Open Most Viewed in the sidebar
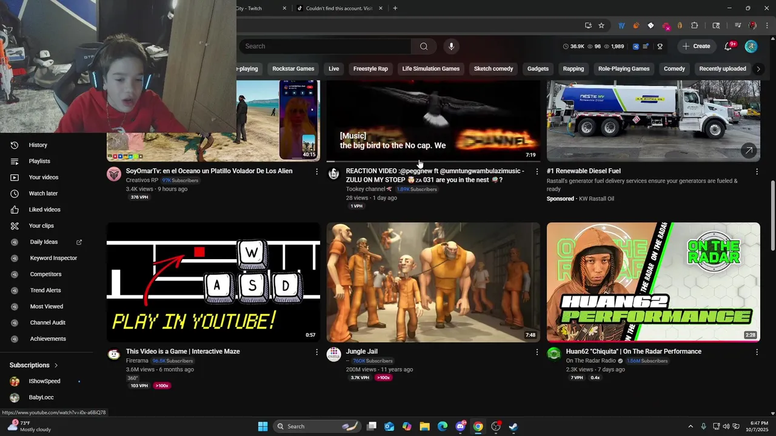This screenshot has width=776, height=436. pos(47,306)
